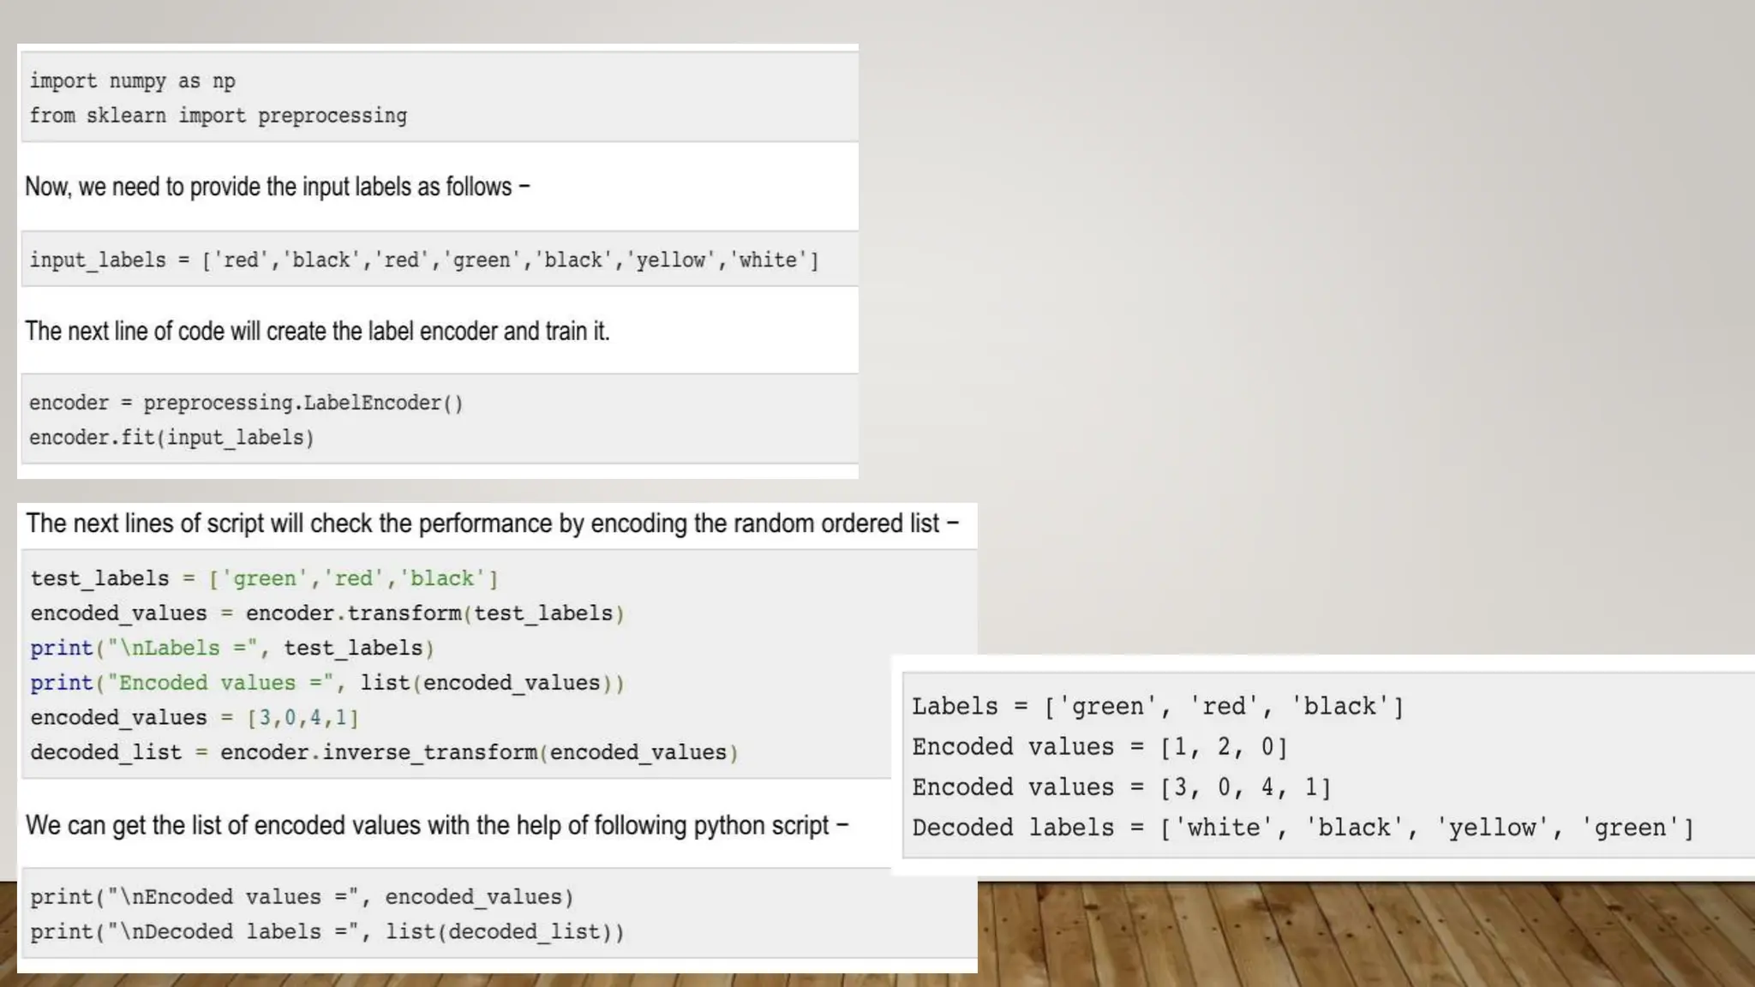The image size is (1755, 987).
Task: Click the preprocessing.LabelEncoder() code line
Action: pos(246,403)
